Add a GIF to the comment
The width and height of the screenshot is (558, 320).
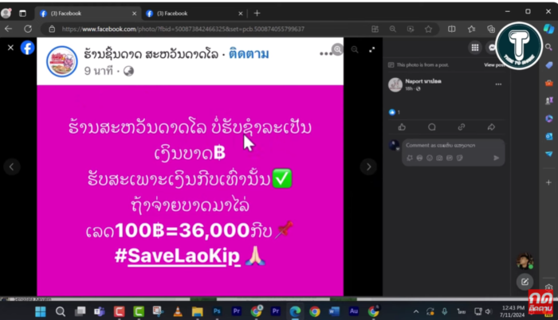coord(450,158)
